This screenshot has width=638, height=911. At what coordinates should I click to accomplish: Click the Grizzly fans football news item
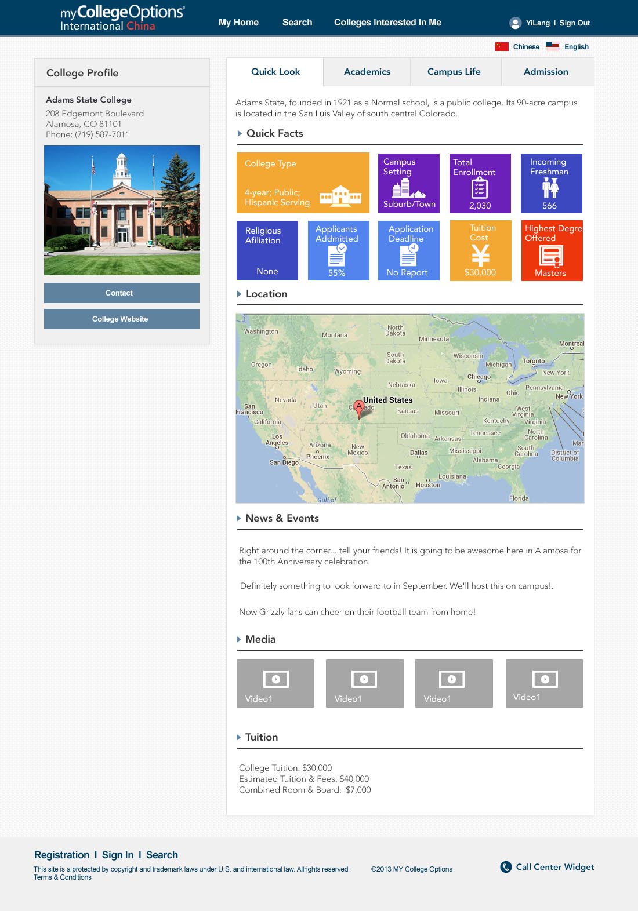click(x=357, y=612)
